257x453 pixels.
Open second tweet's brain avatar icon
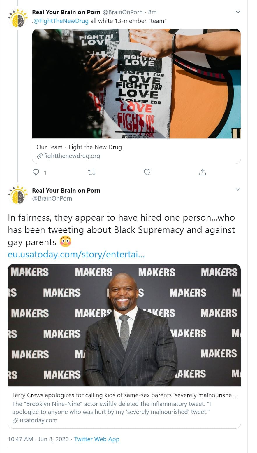click(18, 195)
